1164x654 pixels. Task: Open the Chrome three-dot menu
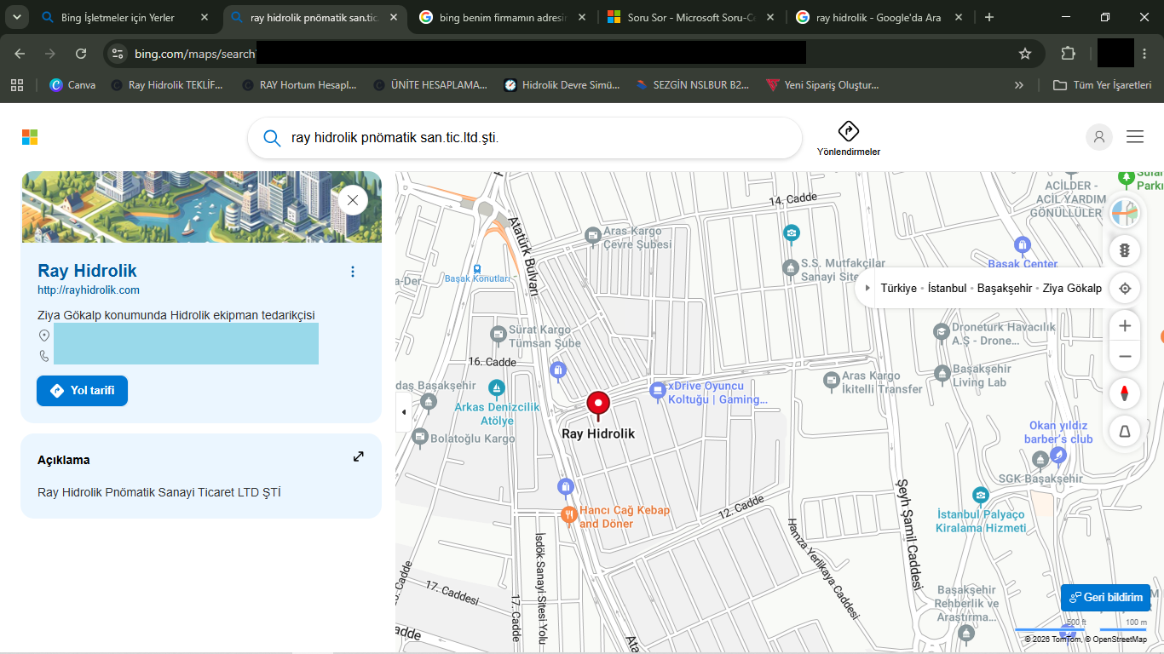click(1144, 54)
